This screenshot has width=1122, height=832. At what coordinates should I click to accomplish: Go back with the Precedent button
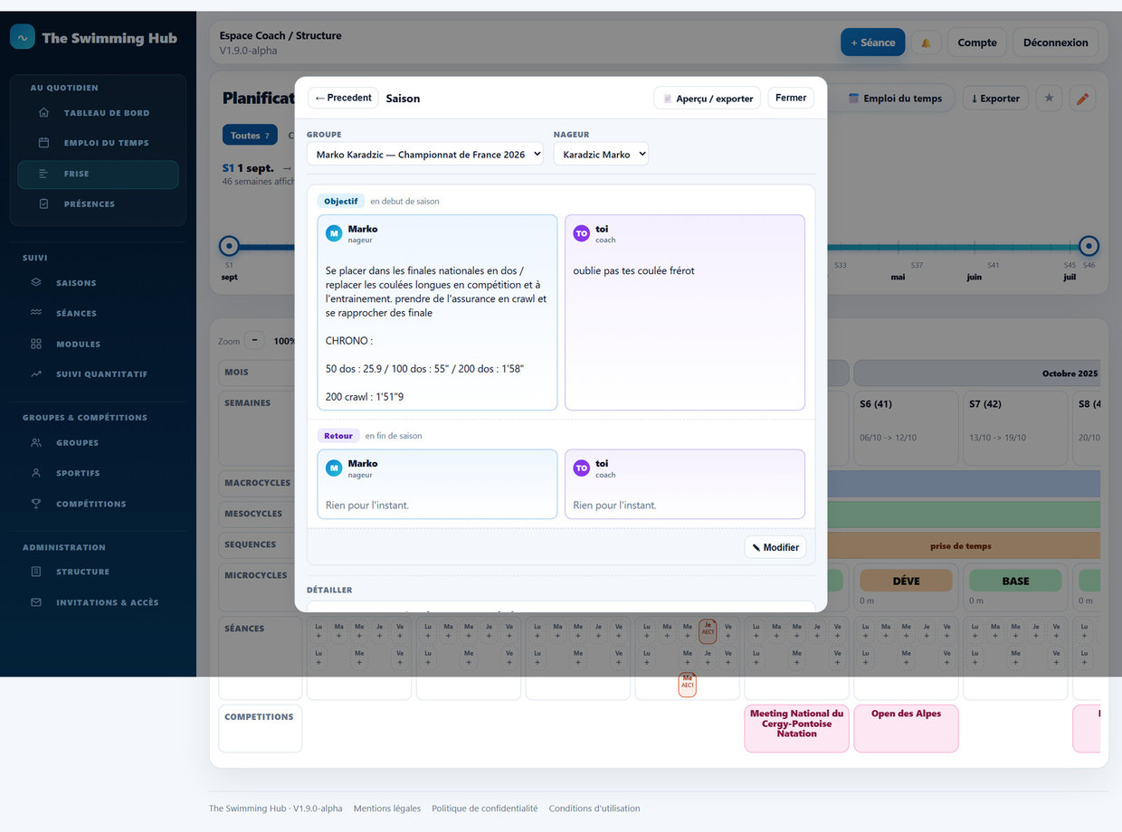343,98
